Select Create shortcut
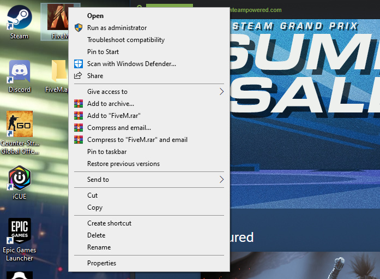This screenshot has width=380, height=279. pos(149,223)
